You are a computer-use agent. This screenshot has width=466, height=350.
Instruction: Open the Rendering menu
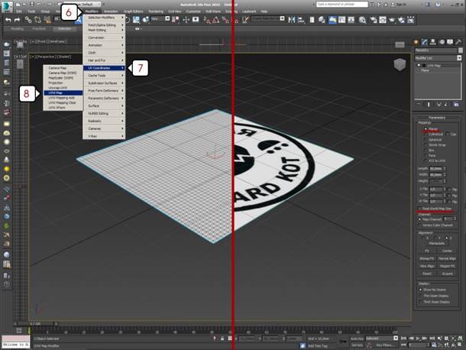[156, 11]
